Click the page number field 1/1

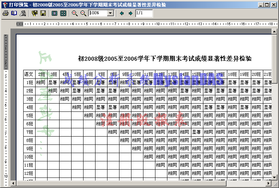(x=144, y=13)
